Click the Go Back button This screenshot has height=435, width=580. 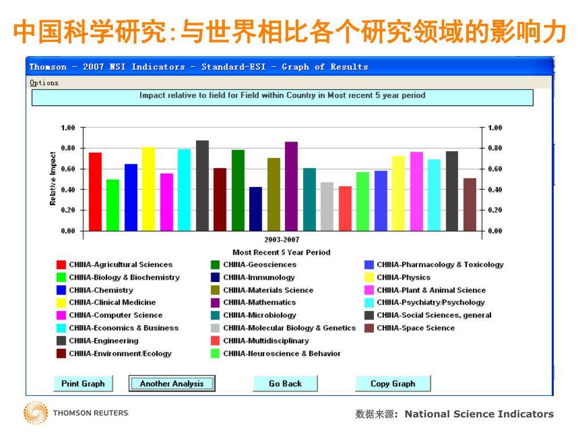[x=285, y=383]
